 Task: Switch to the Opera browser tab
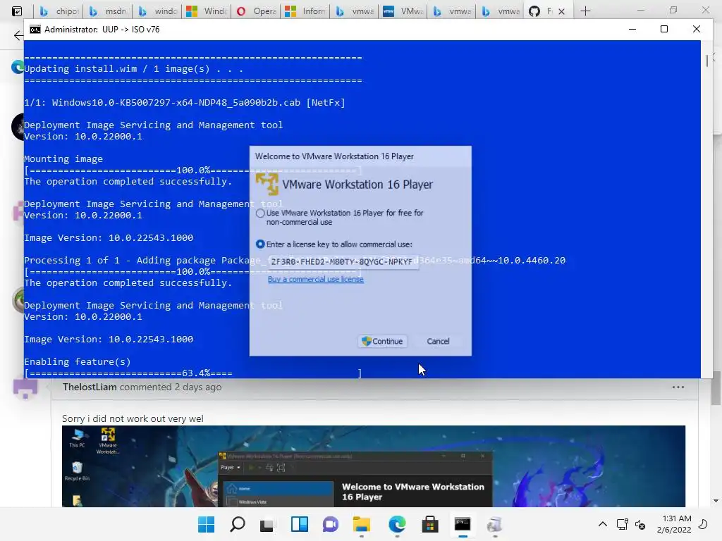click(x=256, y=11)
